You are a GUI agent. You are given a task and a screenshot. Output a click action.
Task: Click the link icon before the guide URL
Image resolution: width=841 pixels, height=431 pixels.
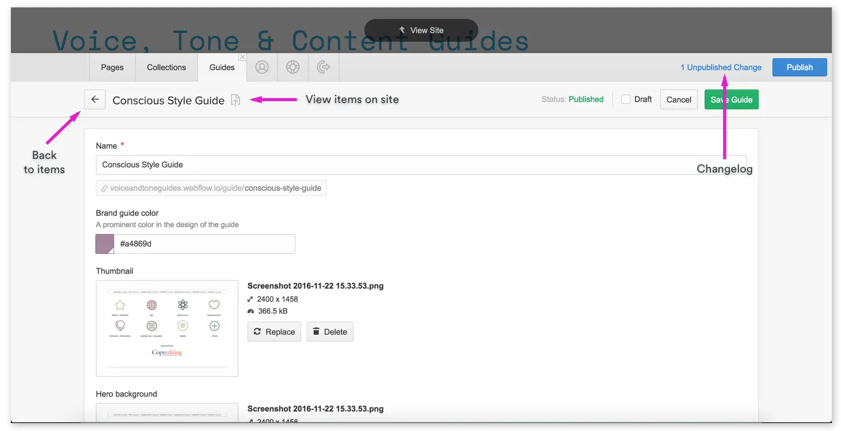[103, 188]
